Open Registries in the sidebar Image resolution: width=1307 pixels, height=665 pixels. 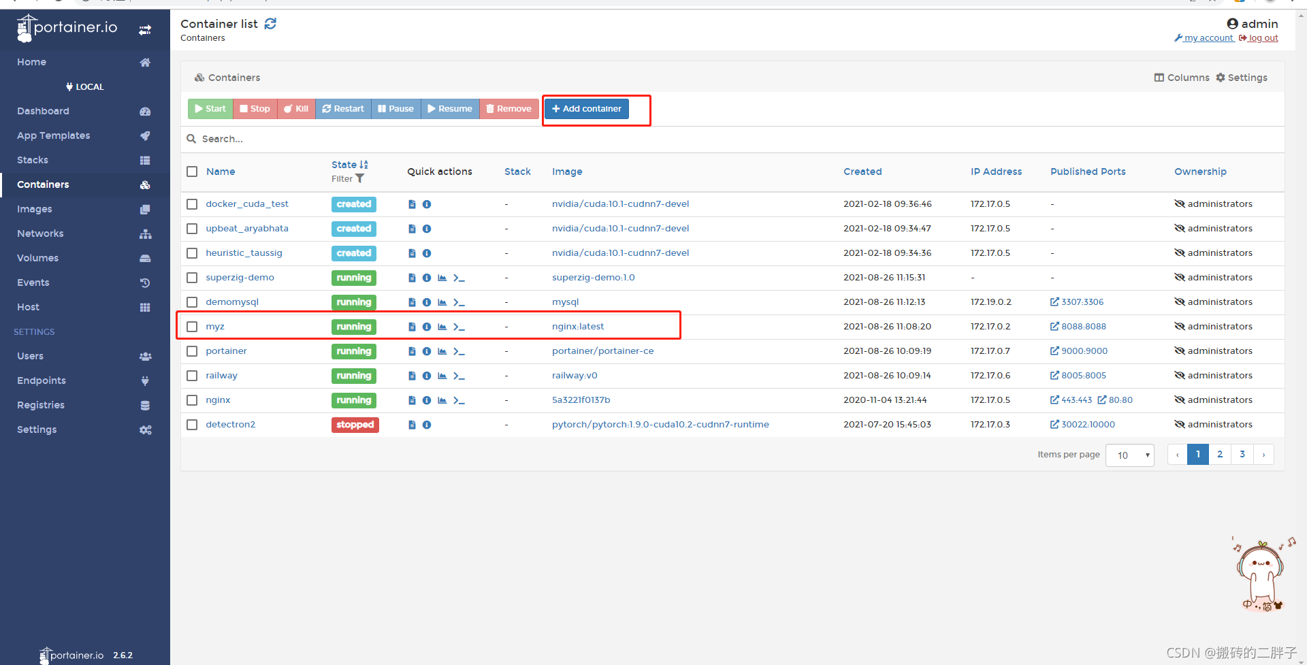pos(84,405)
